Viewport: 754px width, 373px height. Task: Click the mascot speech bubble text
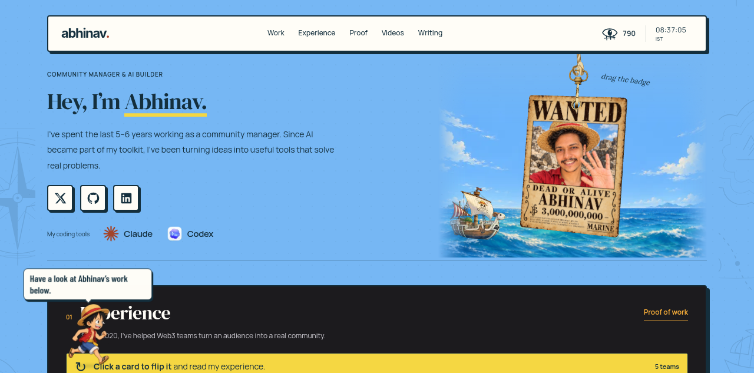[x=79, y=285]
